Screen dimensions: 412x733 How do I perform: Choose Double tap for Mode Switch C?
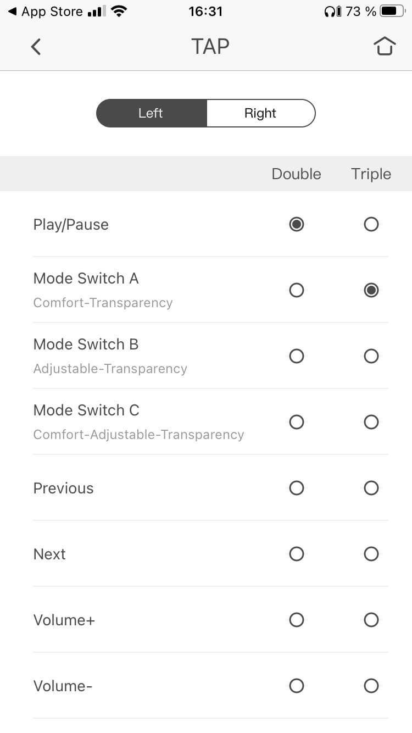pos(297,422)
